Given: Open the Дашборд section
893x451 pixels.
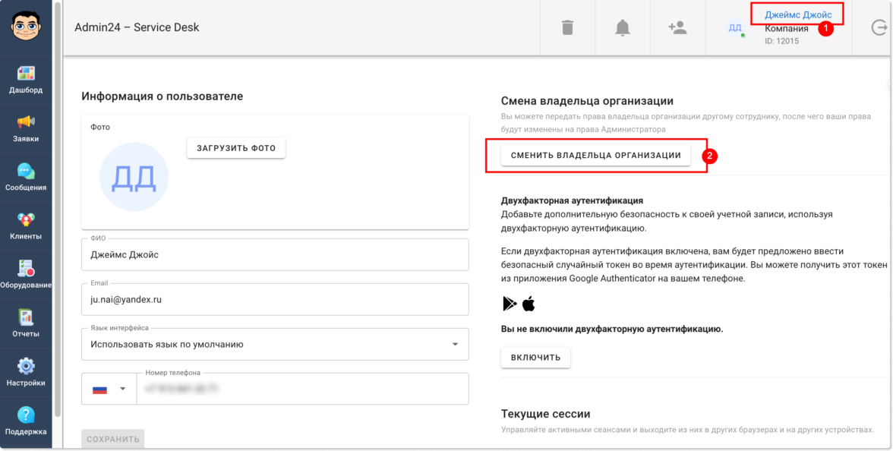Looking at the screenshot, I should 26,80.
